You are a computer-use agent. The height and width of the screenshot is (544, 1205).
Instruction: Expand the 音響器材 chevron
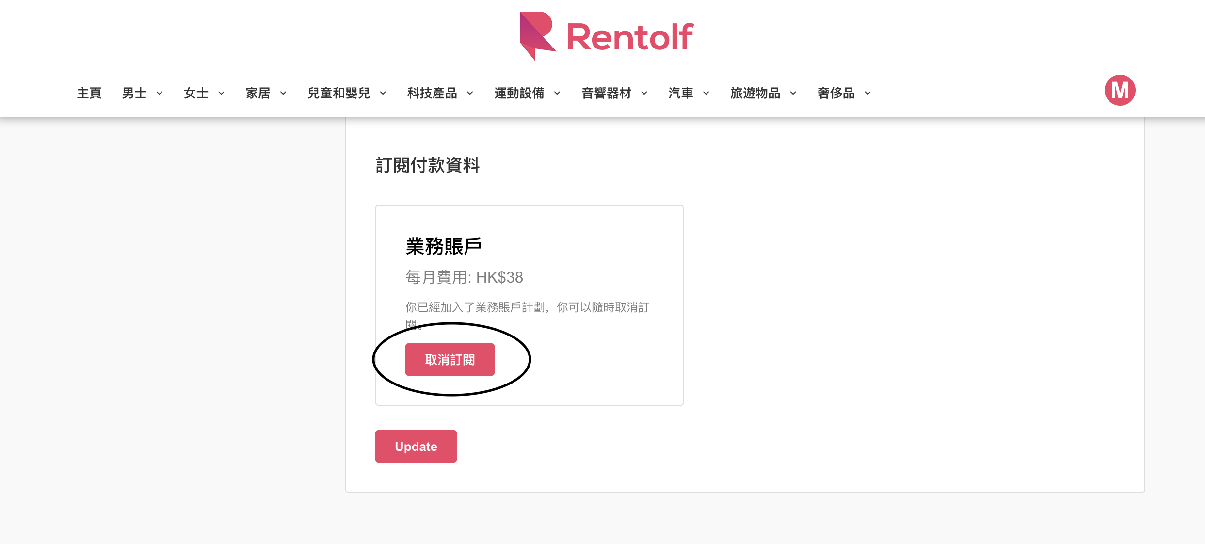coord(644,93)
